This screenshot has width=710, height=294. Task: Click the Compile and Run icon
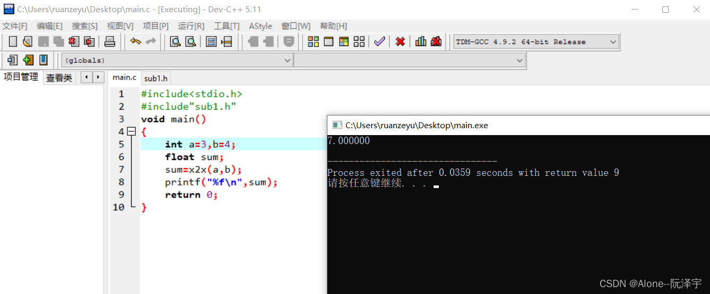[344, 41]
